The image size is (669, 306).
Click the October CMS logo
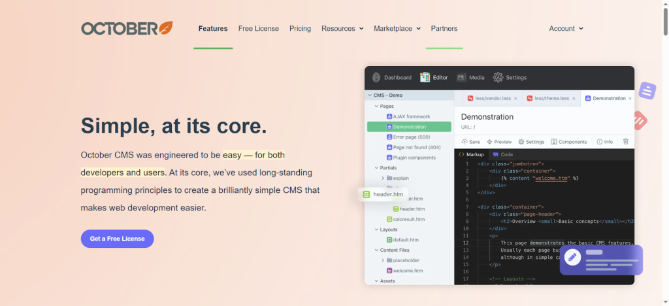click(x=127, y=28)
